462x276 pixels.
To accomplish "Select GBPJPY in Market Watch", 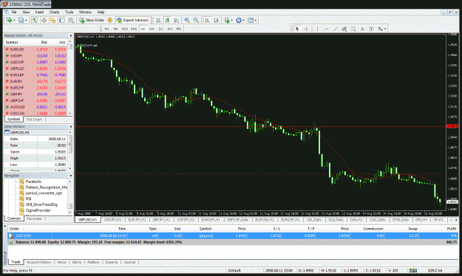I will 35,94.
